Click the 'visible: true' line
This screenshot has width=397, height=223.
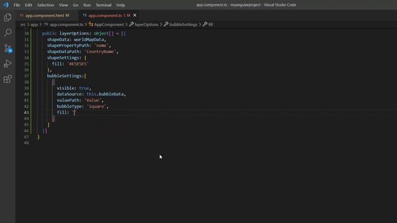pos(74,88)
